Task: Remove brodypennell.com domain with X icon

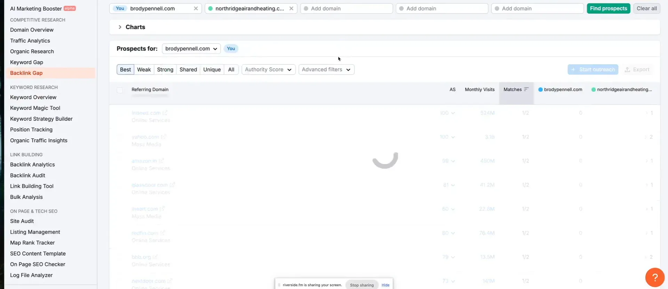Action: pos(196,8)
